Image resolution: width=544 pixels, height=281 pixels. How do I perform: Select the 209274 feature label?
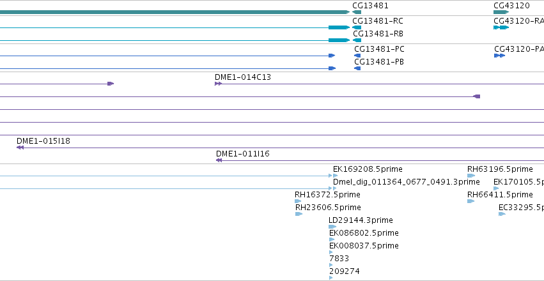pyautogui.click(x=344, y=271)
